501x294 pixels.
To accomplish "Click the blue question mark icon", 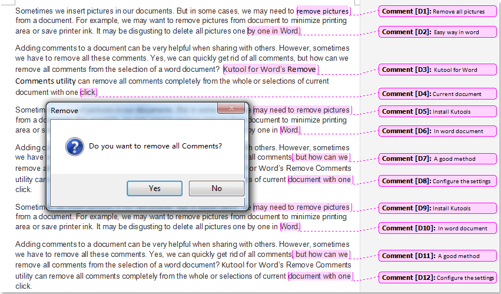I will [x=75, y=146].
